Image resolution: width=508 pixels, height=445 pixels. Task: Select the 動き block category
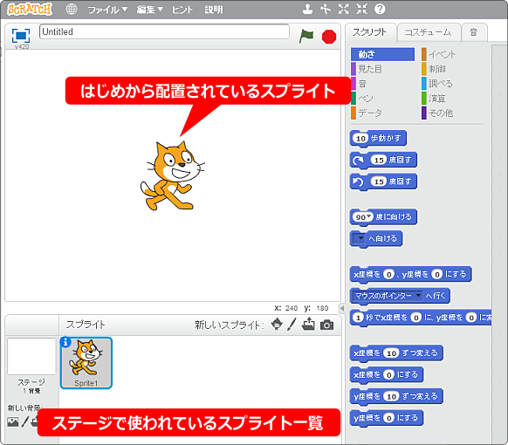click(x=382, y=54)
